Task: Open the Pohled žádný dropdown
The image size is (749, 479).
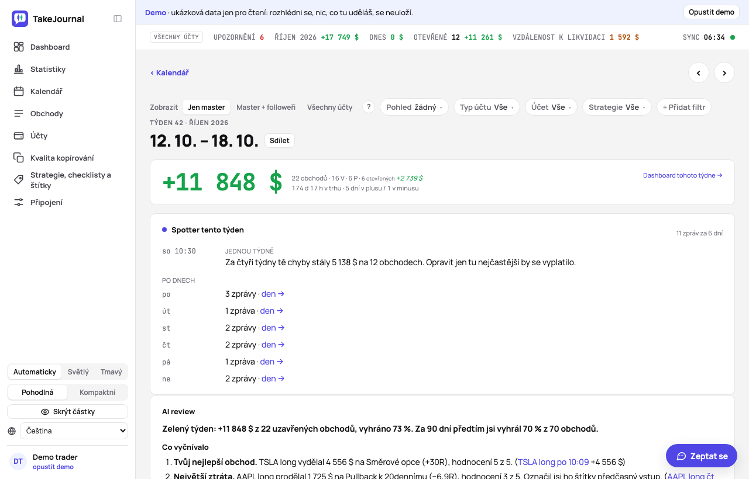Action: [x=414, y=107]
